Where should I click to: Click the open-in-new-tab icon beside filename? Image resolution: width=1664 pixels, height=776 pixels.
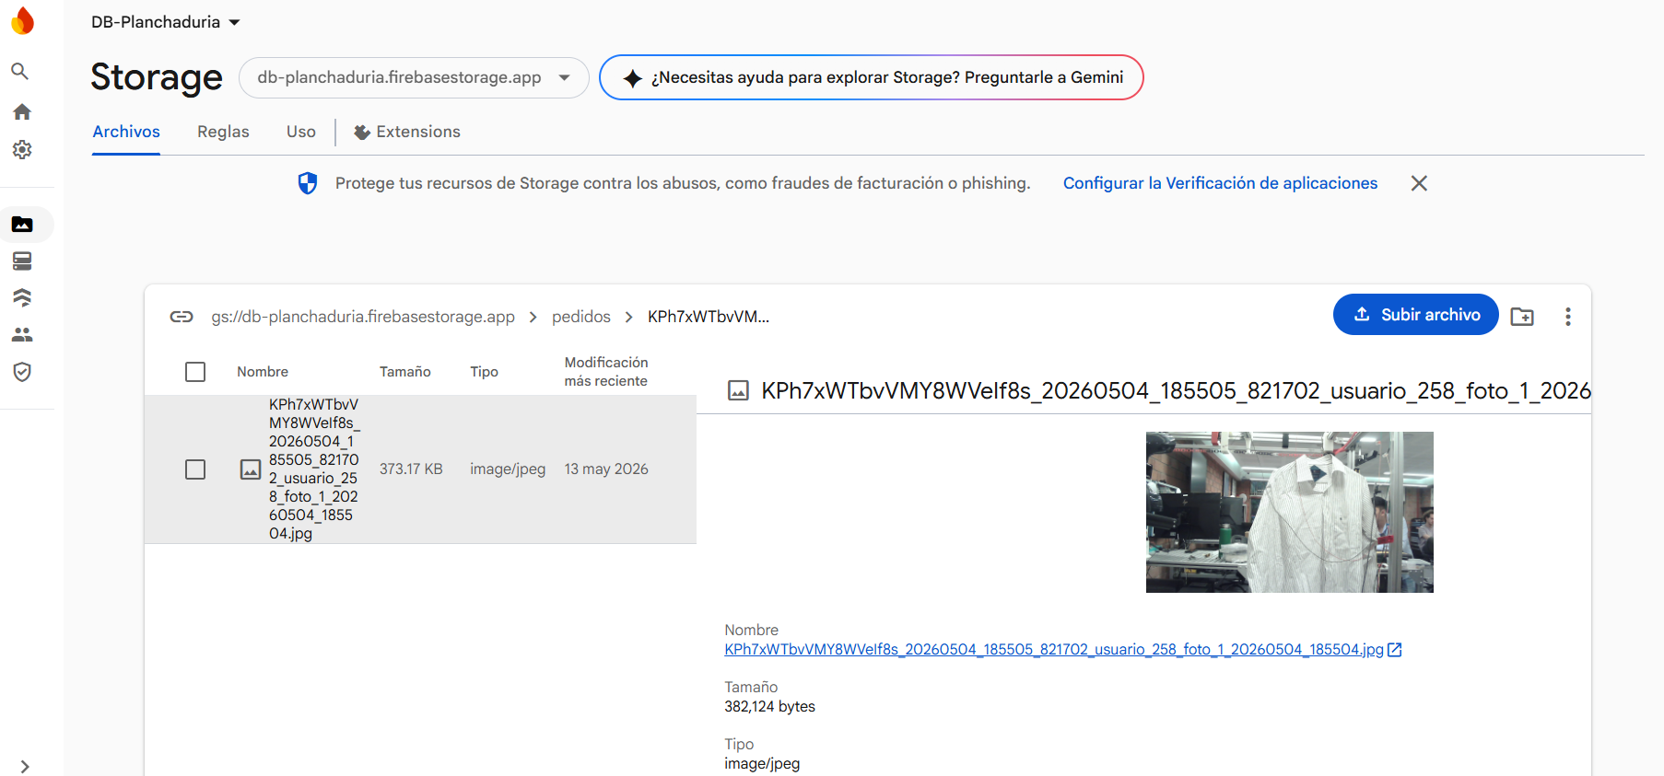(x=1395, y=650)
